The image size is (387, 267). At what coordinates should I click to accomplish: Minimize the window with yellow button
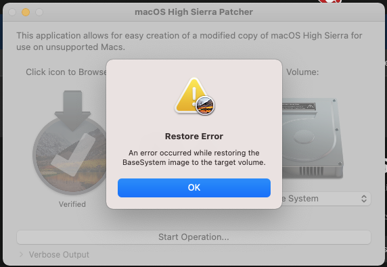tap(26, 12)
